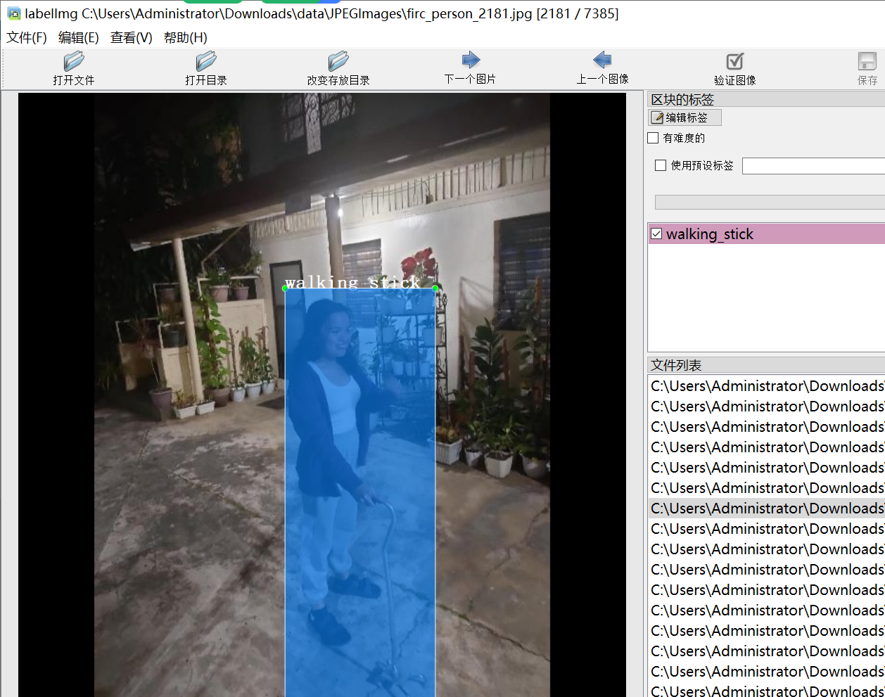Toggle the 有难度的 difficult checkbox
This screenshot has width=885, height=697.
(653, 138)
